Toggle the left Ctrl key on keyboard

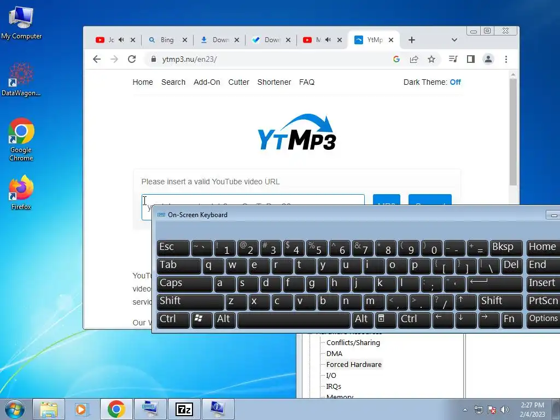[x=173, y=319]
